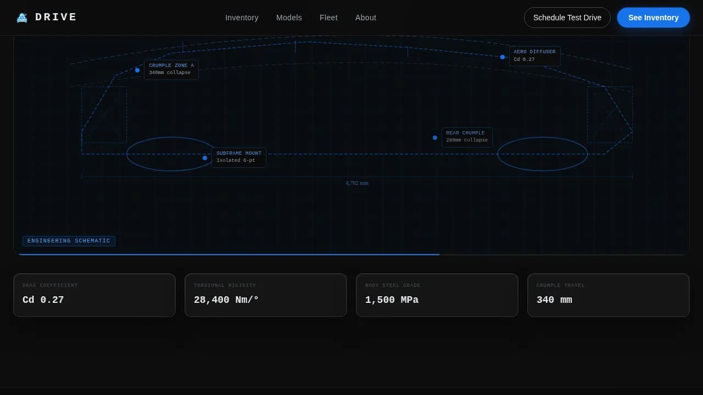Screen dimensions: 703x395
Task: Click the Rear Crumple hotspot dot
Action: click(x=435, y=138)
